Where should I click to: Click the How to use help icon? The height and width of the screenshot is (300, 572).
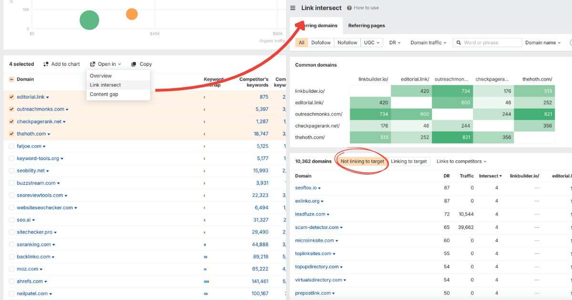coord(349,8)
